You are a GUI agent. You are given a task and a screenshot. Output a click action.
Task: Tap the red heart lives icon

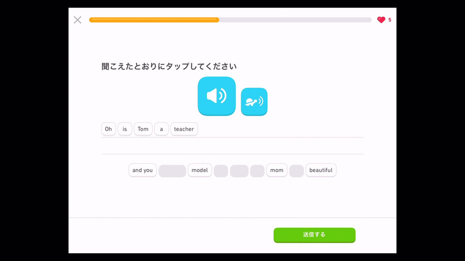(x=381, y=20)
